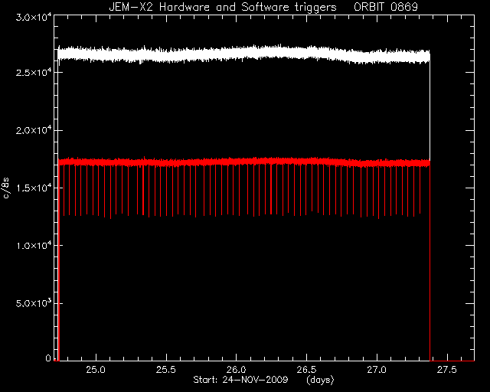Click the c/8s y-axis label
The width and height of the screenshot is (490, 392).
[x=6, y=188]
